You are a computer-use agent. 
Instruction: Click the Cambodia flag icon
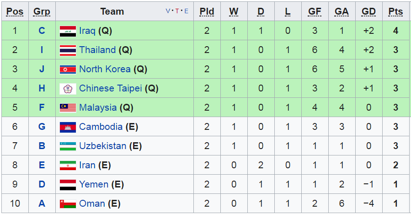pyautogui.click(x=68, y=127)
